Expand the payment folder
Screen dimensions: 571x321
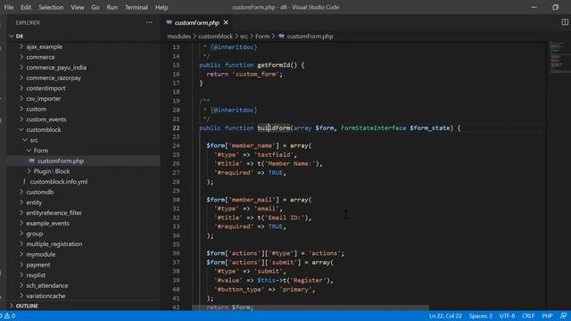21,265
